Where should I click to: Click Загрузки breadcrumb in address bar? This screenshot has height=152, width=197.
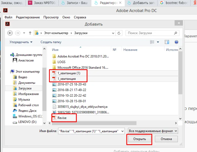pos(81,33)
